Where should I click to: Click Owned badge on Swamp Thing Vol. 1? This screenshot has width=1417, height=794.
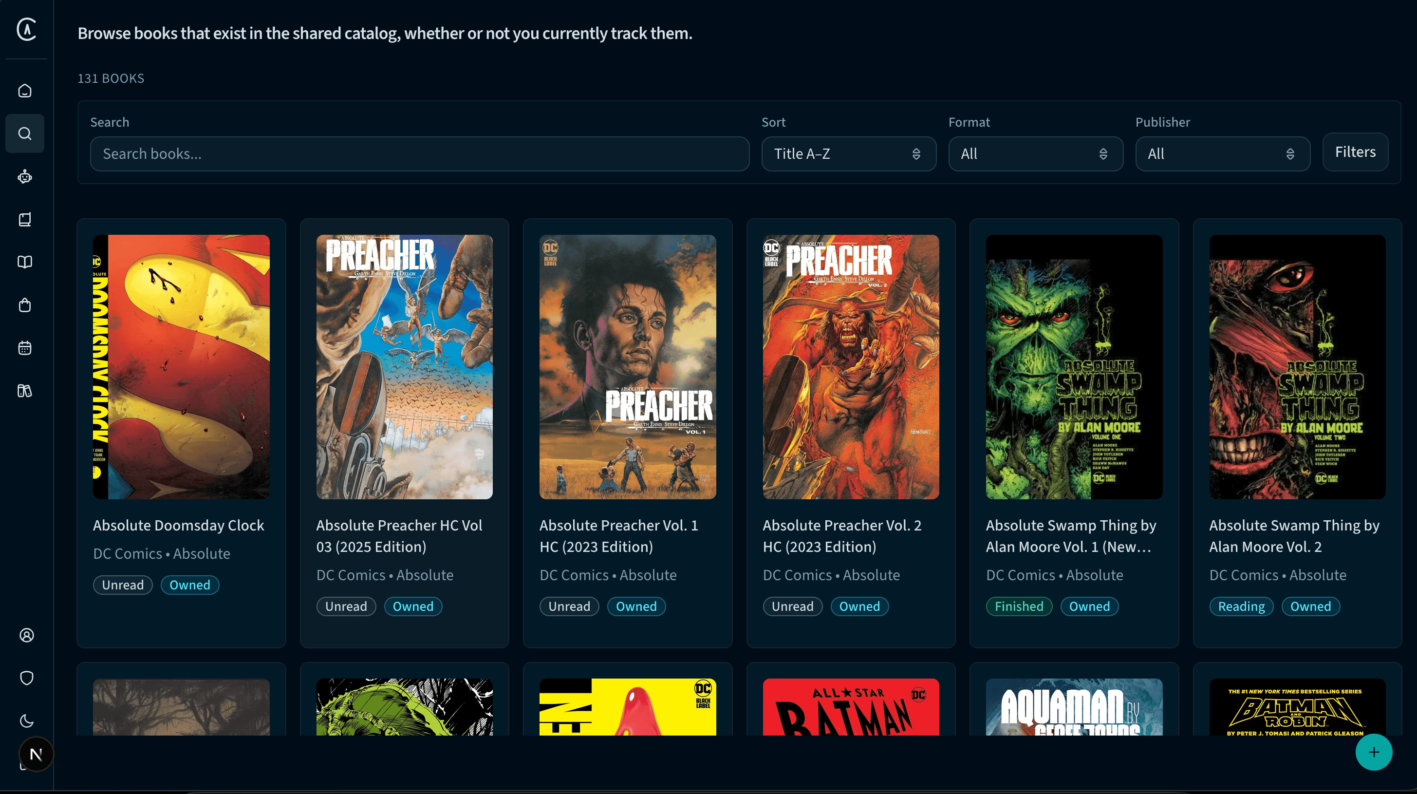pos(1090,606)
